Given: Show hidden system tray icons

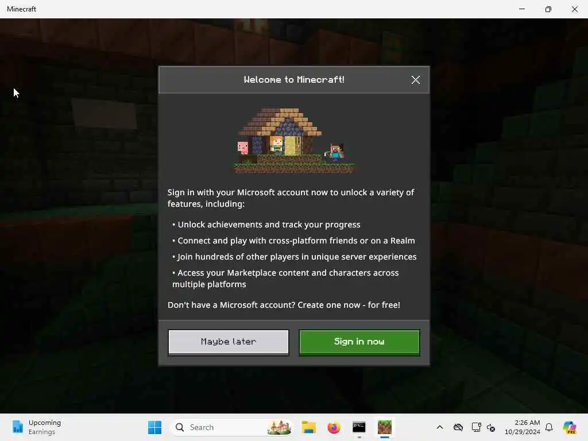Looking at the screenshot, I should click(x=440, y=427).
